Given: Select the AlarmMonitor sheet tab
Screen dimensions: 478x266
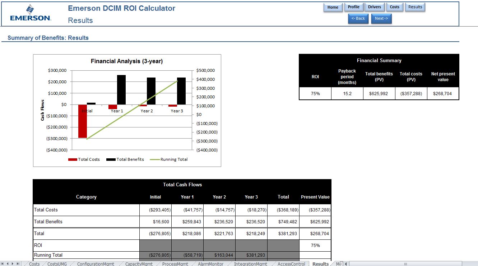Looking at the screenshot, I should coord(210,264).
